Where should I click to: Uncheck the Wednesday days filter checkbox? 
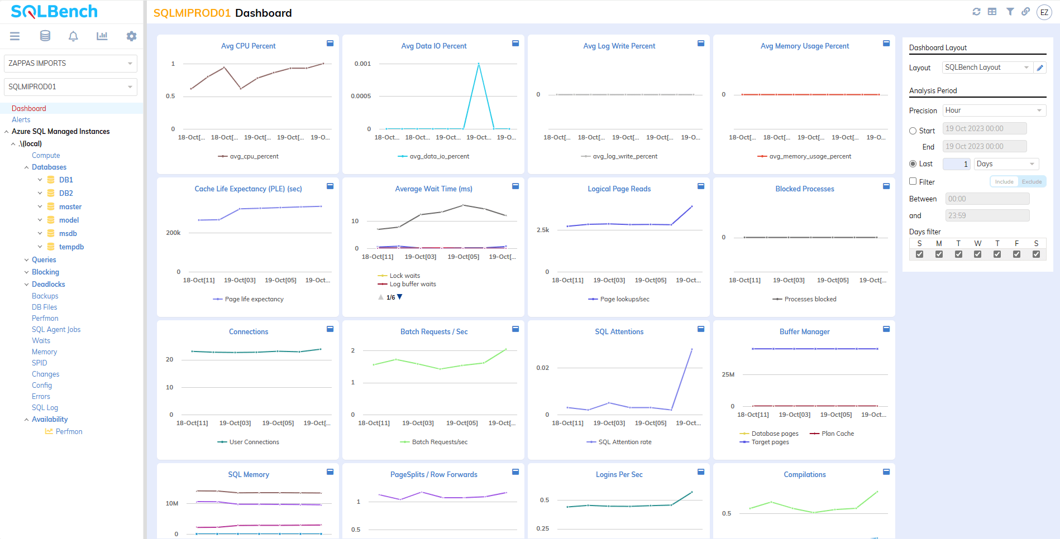(x=977, y=254)
